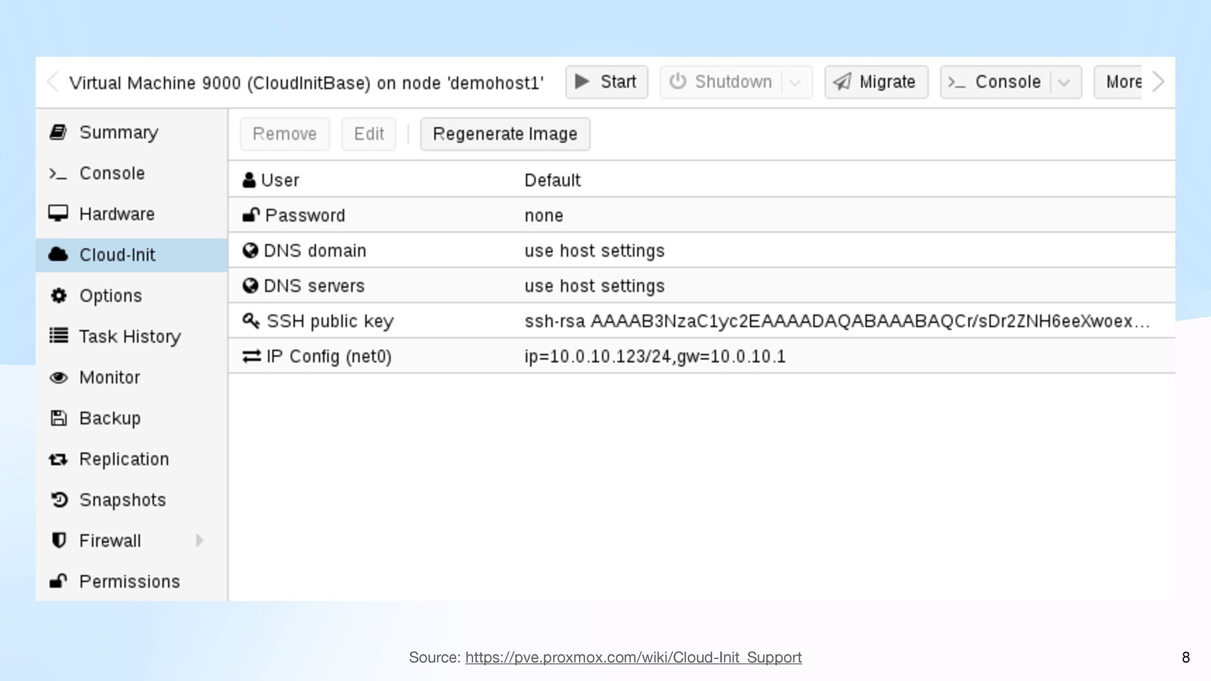Click the Replication retweet icon
Screen dimensions: 1211x681
coord(58,459)
